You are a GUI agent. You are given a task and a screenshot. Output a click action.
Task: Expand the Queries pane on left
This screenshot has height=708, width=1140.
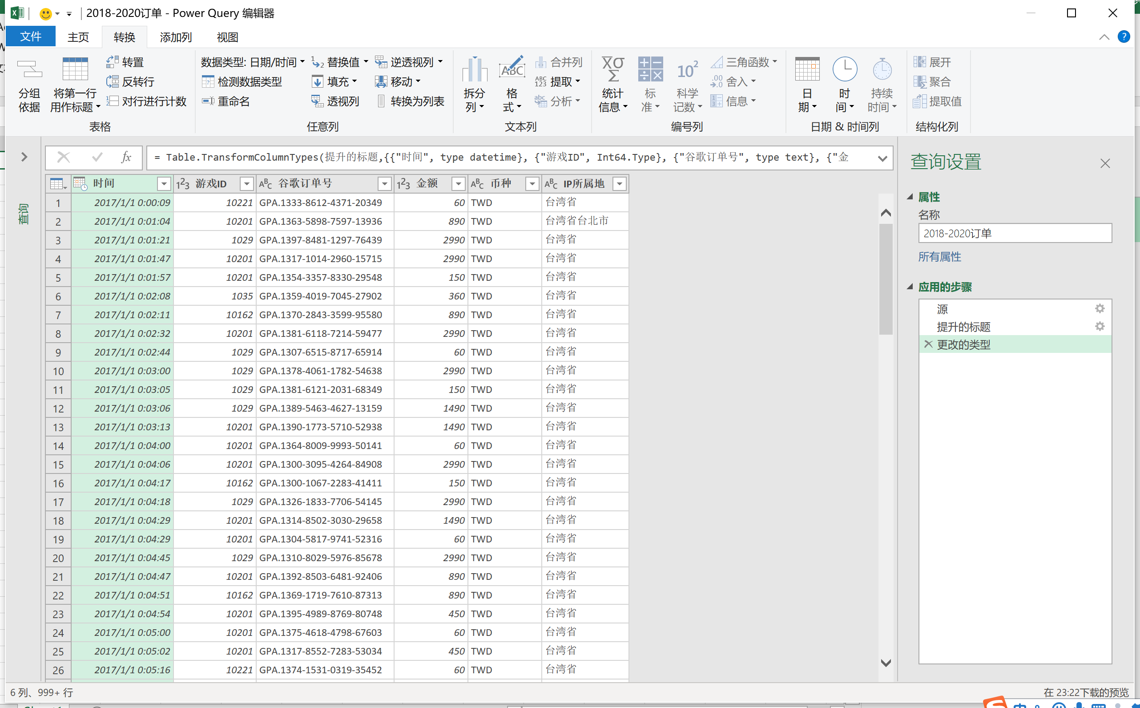24,157
